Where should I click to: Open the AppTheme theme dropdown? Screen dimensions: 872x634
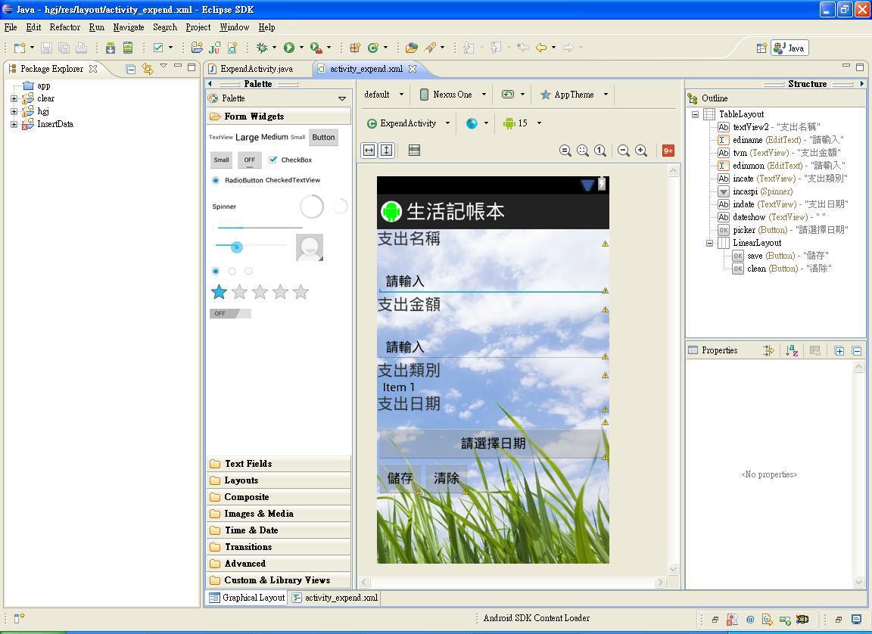[574, 95]
